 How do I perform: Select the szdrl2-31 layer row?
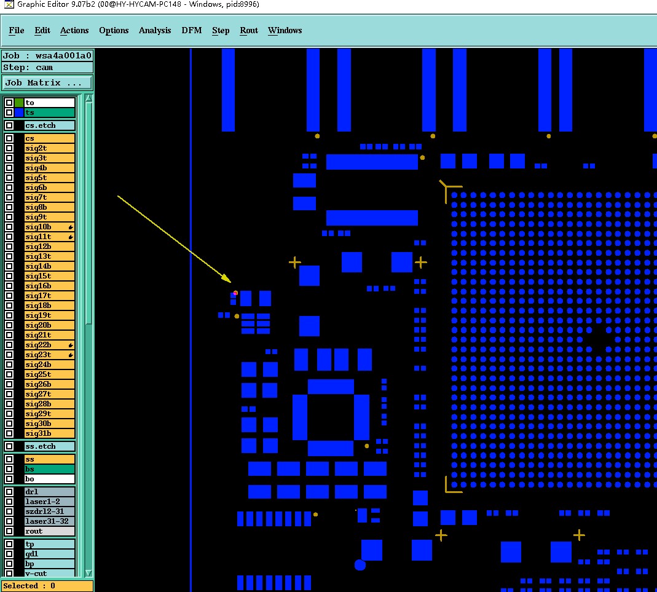(49, 511)
